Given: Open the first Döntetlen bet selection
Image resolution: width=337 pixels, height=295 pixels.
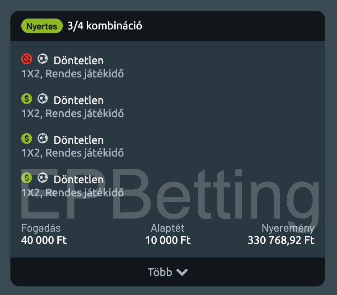Looking at the screenshot, I should pos(79,61).
